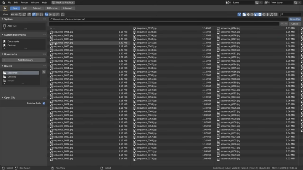Image resolution: width=303 pixels, height=170 pixels.
Task: Collapse the Bookmarks panel
Action: click(x=2, y=54)
